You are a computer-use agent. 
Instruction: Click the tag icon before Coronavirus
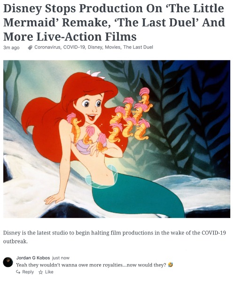30,48
